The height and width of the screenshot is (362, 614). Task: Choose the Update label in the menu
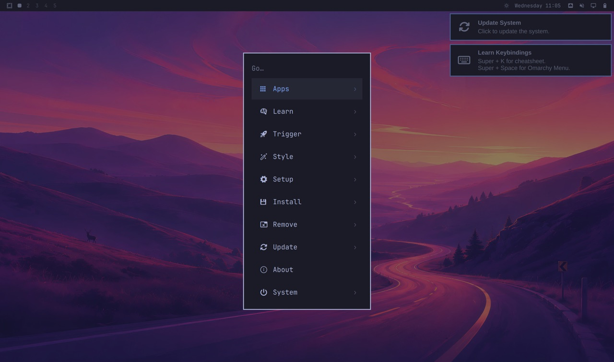click(x=285, y=247)
